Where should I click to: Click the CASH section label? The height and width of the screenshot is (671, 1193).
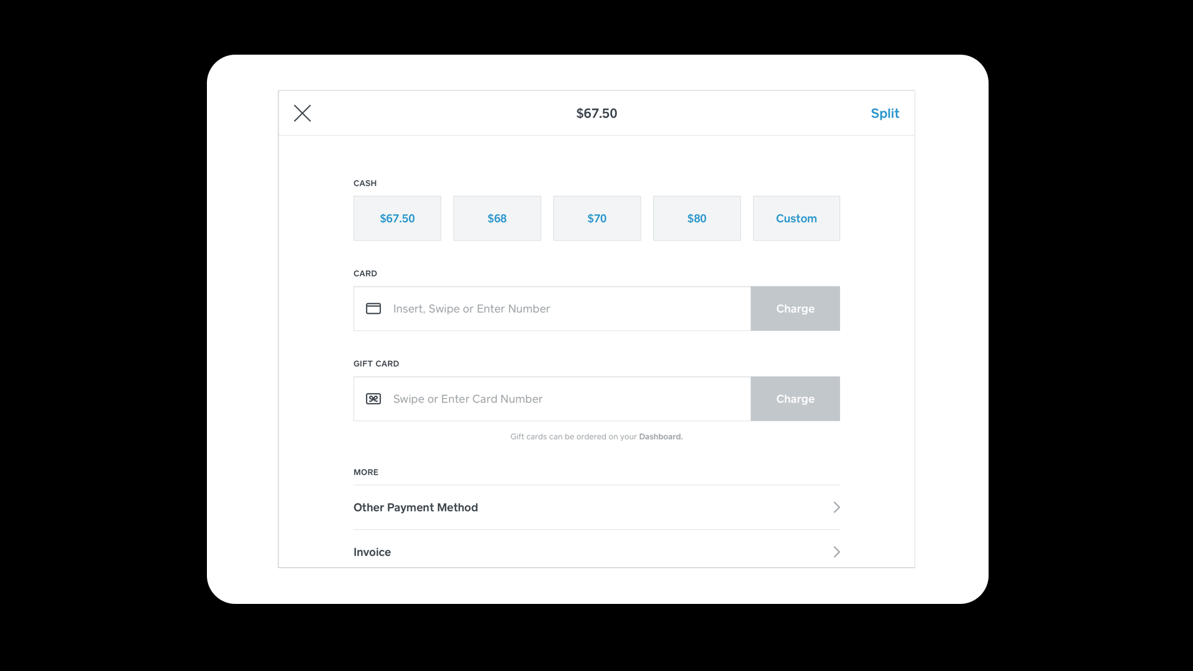[x=365, y=183]
